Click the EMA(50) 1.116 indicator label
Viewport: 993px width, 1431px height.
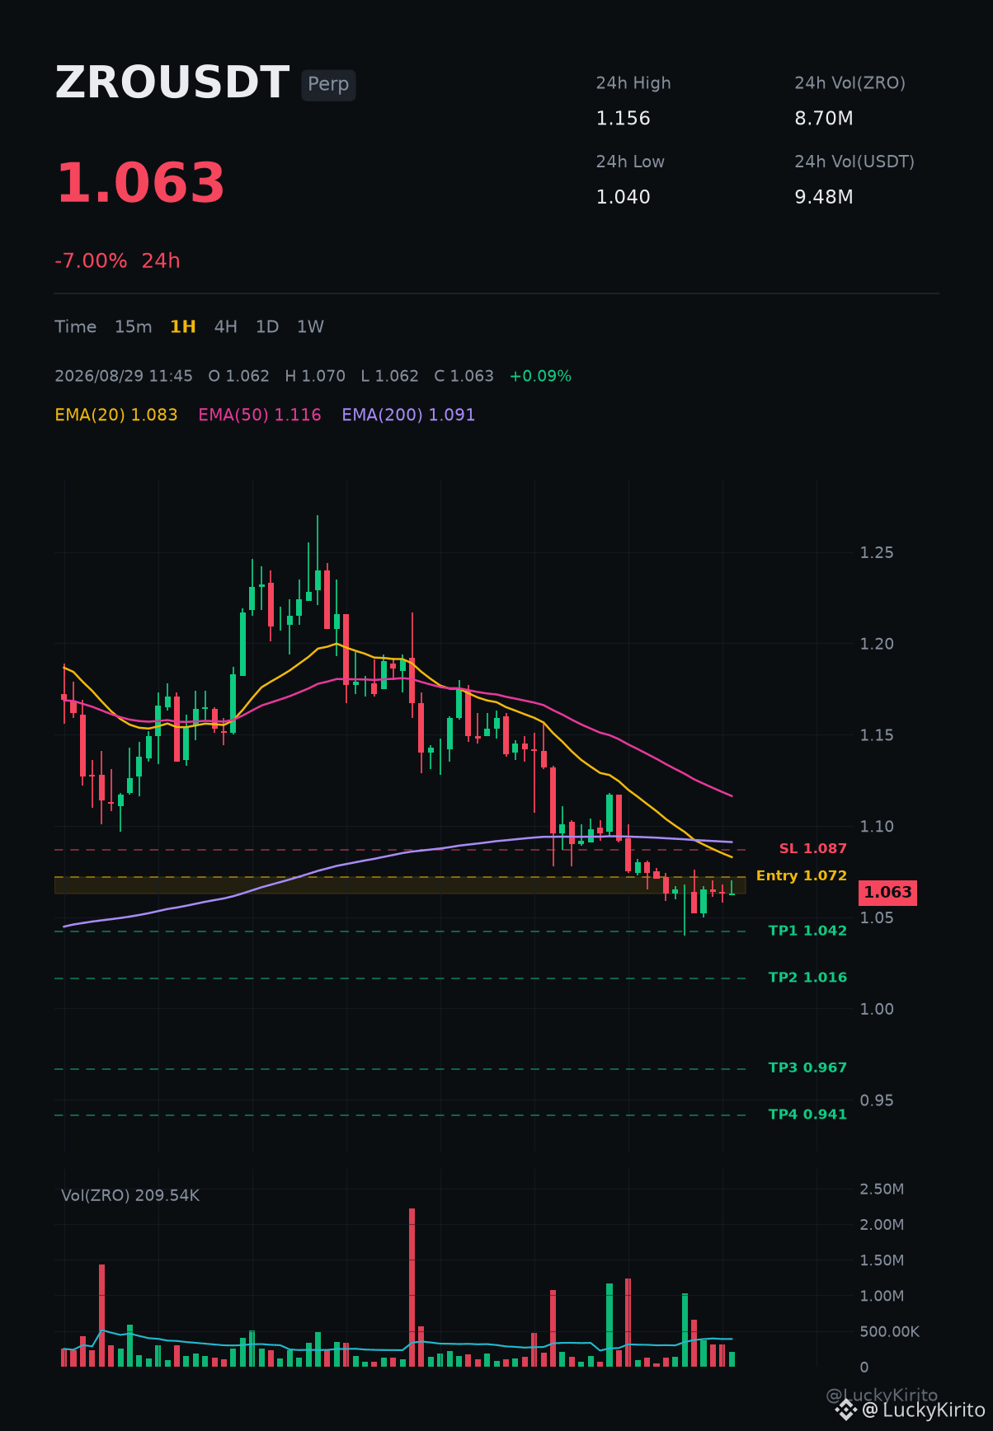click(x=260, y=415)
